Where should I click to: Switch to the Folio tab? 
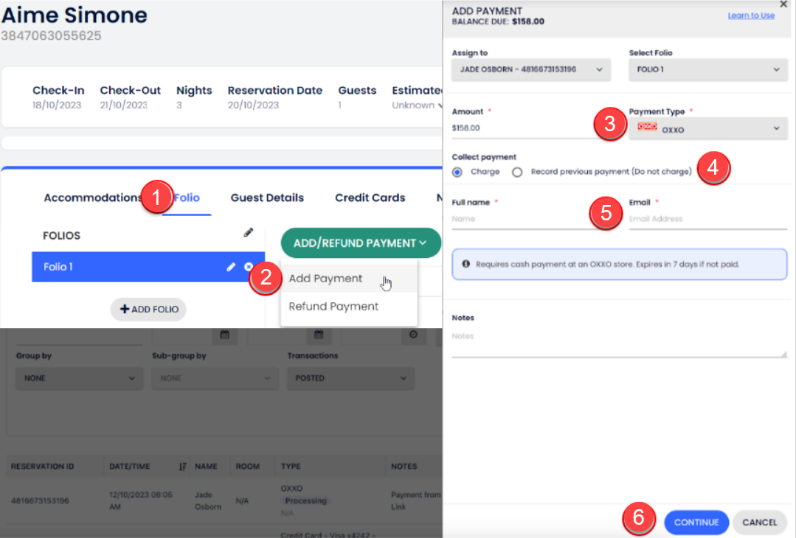187,198
